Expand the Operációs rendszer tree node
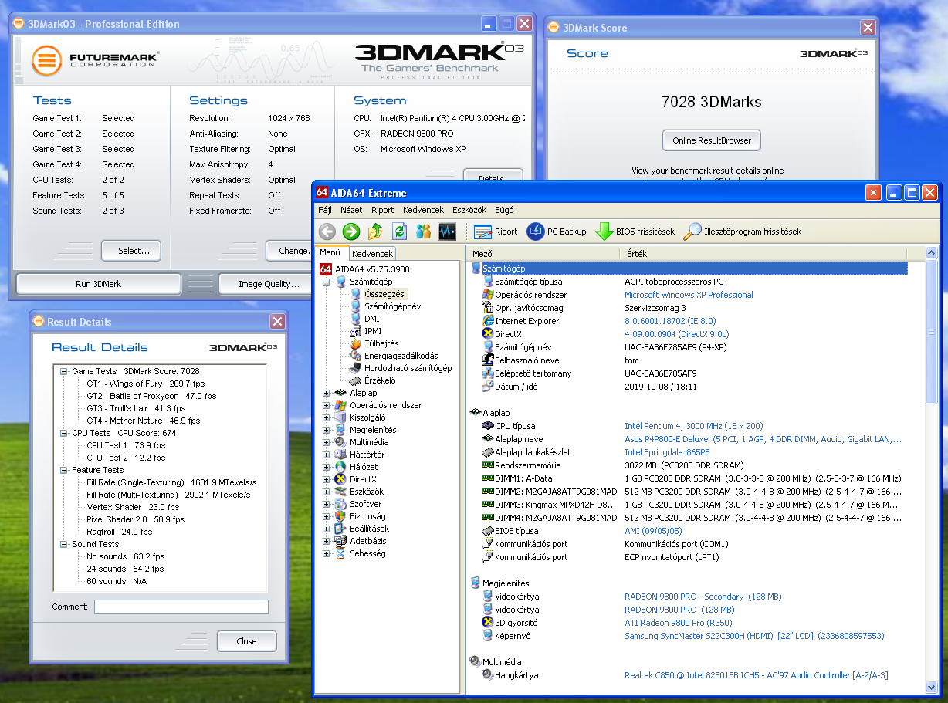This screenshot has height=703, width=948. click(x=326, y=405)
